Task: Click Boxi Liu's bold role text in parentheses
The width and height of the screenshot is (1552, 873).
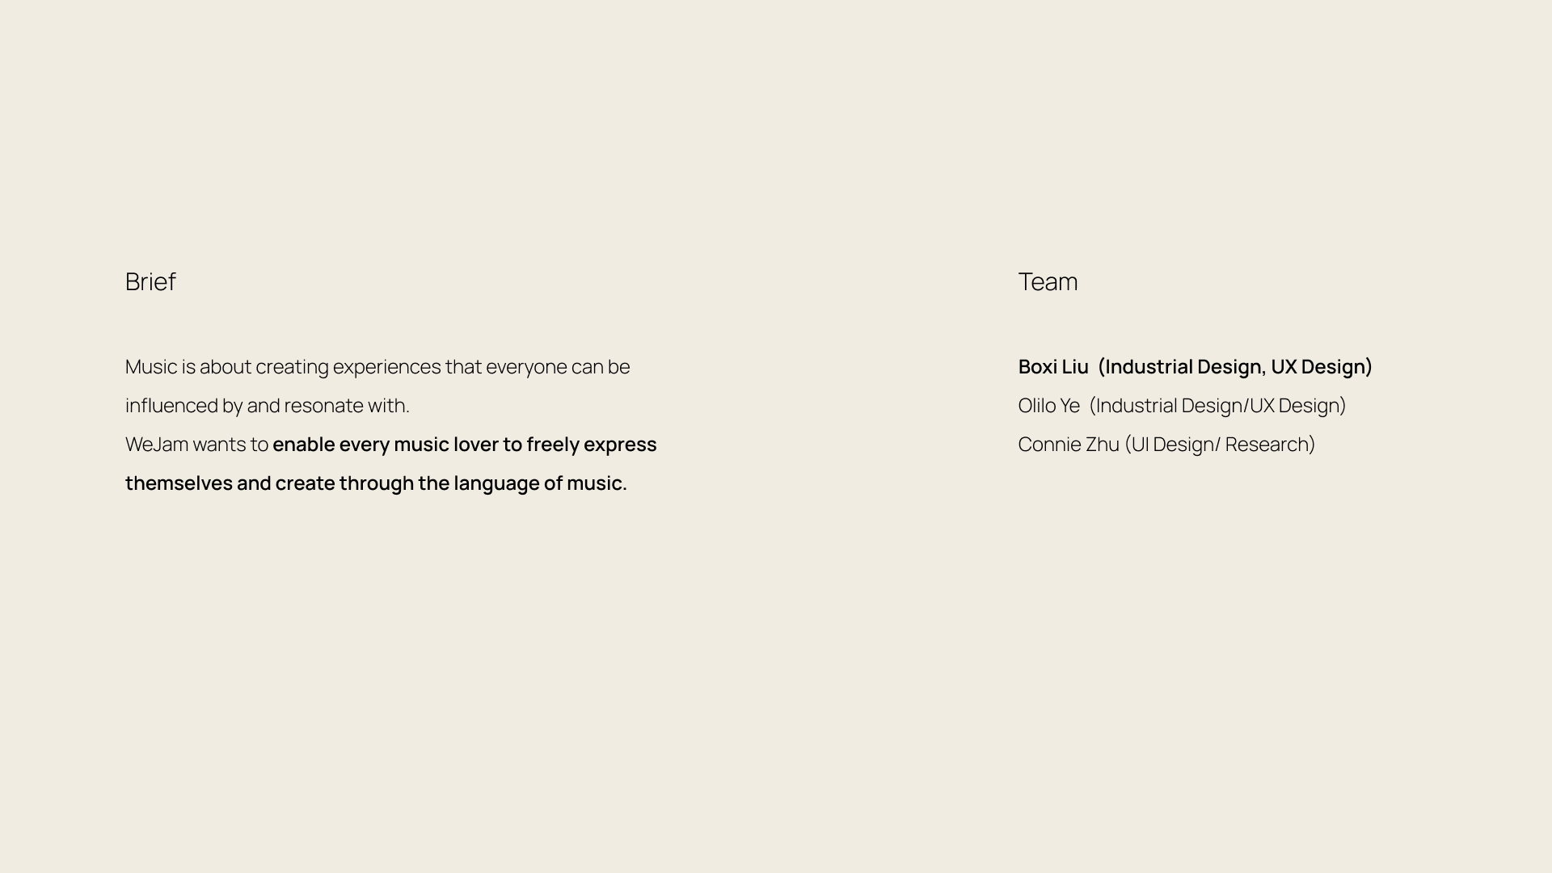Action: 1235,367
